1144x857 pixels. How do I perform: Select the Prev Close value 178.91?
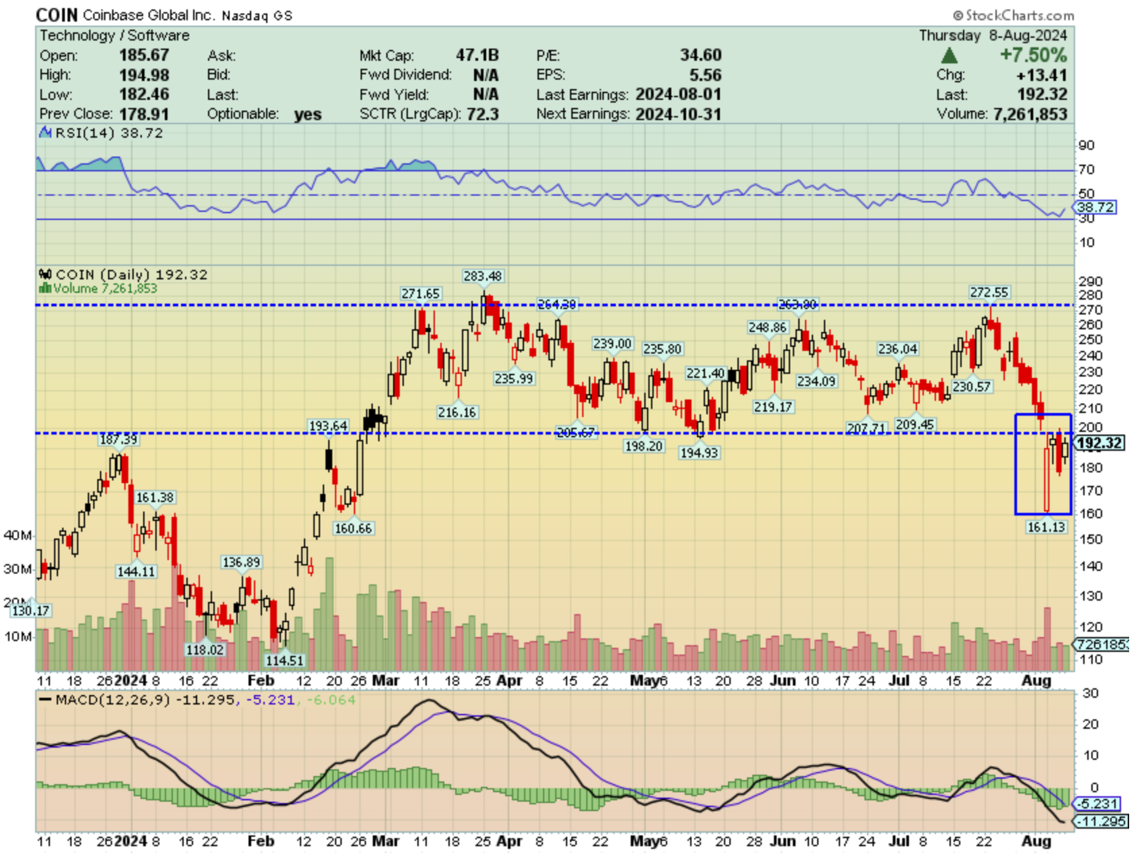144,114
